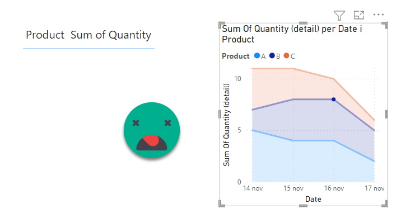The image size is (401, 223).
Task: Click the 17 nov axis label
Action: tap(375, 188)
